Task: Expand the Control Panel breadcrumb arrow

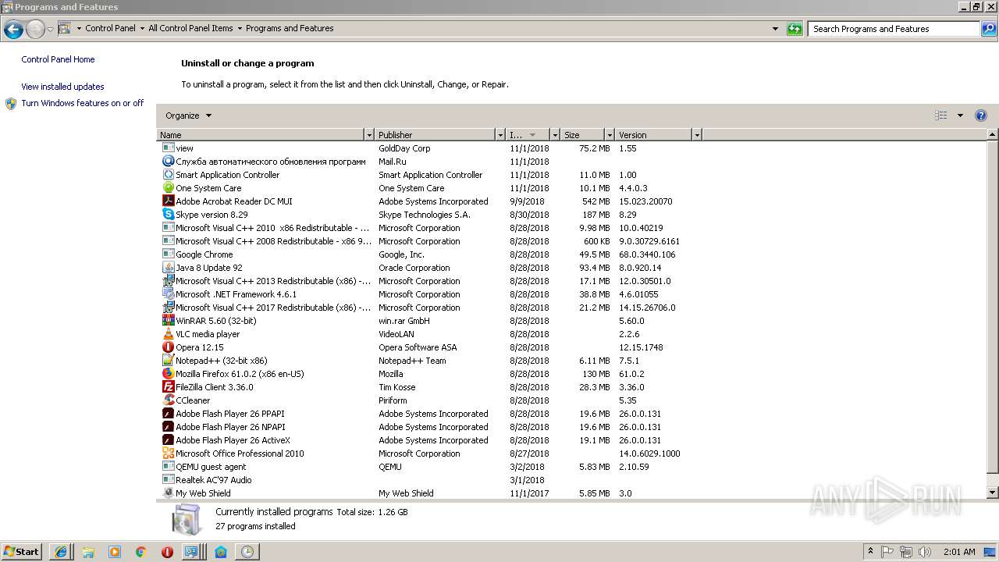Action: coord(141,29)
